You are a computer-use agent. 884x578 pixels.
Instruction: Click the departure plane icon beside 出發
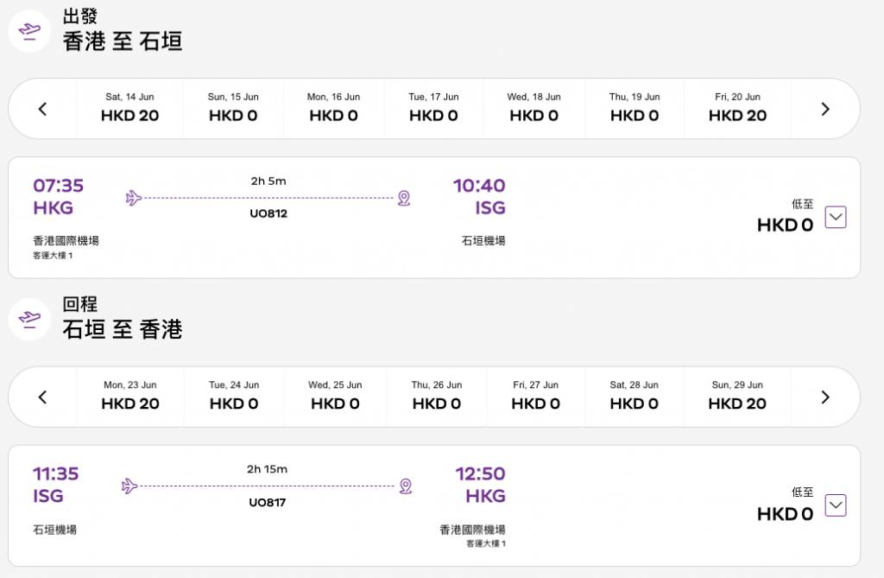[29, 30]
